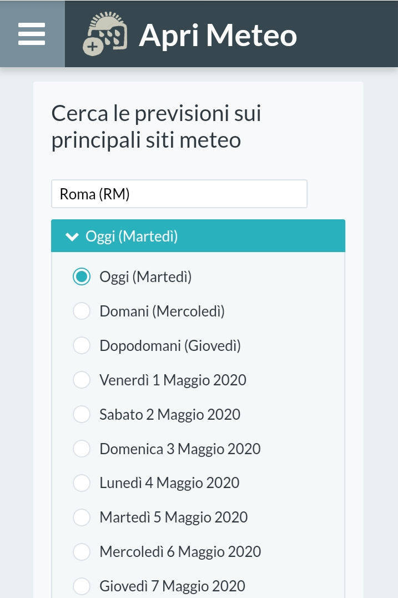
Task: Click the heading Cerca le previsioni
Action: tap(157, 127)
